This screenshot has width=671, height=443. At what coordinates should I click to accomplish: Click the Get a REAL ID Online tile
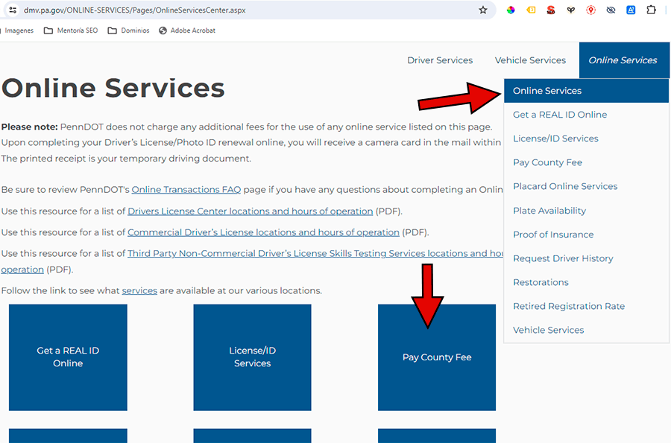(68, 357)
